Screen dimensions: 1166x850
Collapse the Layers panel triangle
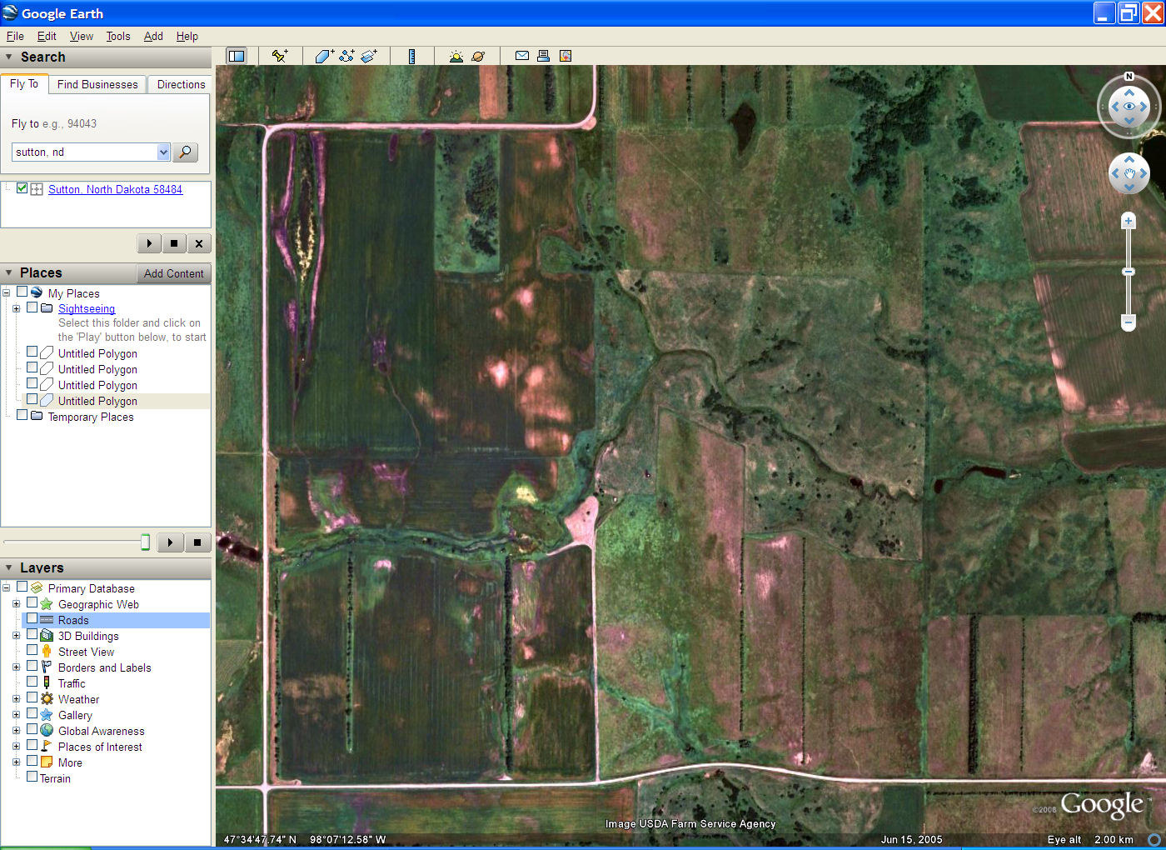9,567
